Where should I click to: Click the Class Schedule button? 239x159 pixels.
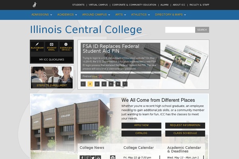(185, 133)
